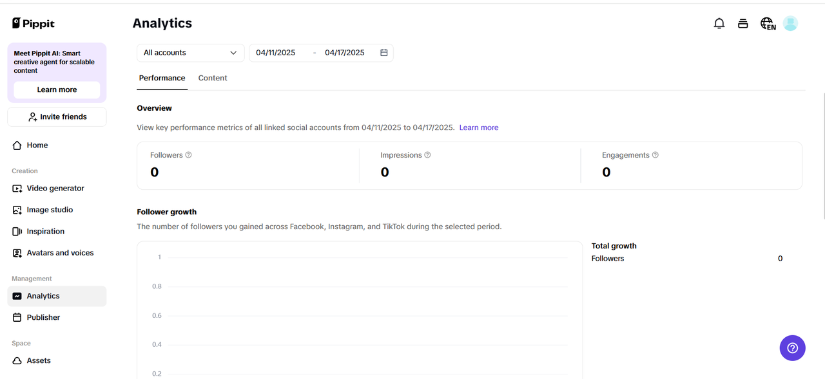Image resolution: width=825 pixels, height=379 pixels.
Task: Open the Impressions metric tooltip
Action: click(x=427, y=154)
